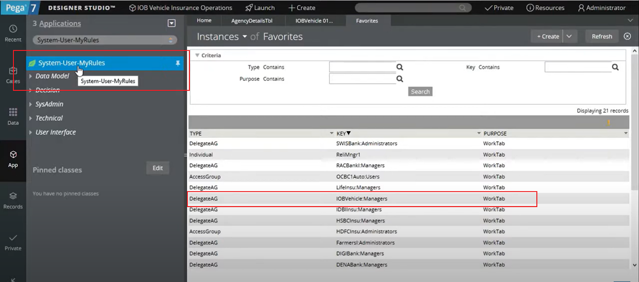Switch to the IOBVehicle 01 tab
The height and width of the screenshot is (282, 639).
(x=314, y=21)
